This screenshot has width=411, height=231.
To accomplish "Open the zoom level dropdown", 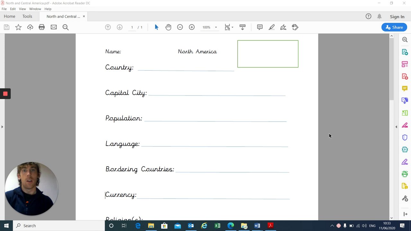I will [216, 27].
